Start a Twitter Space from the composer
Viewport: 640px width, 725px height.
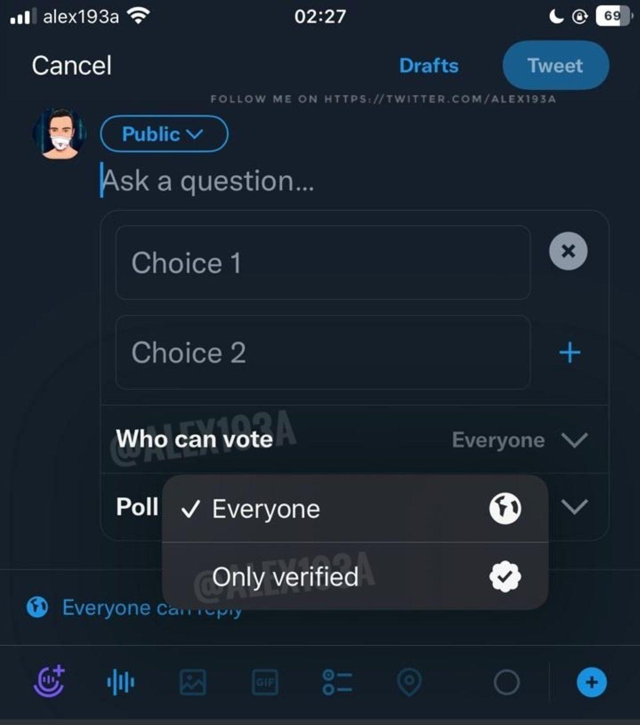click(50, 681)
